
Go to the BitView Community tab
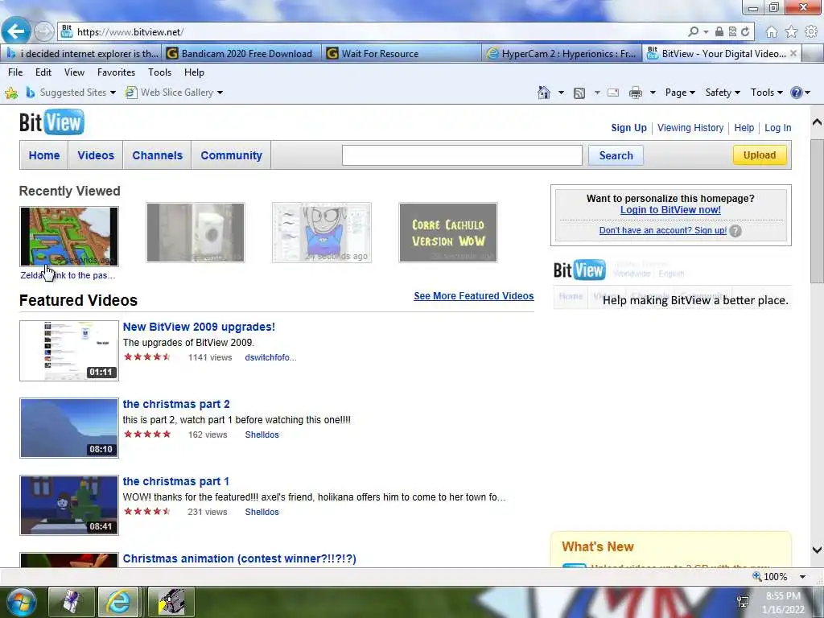[231, 155]
